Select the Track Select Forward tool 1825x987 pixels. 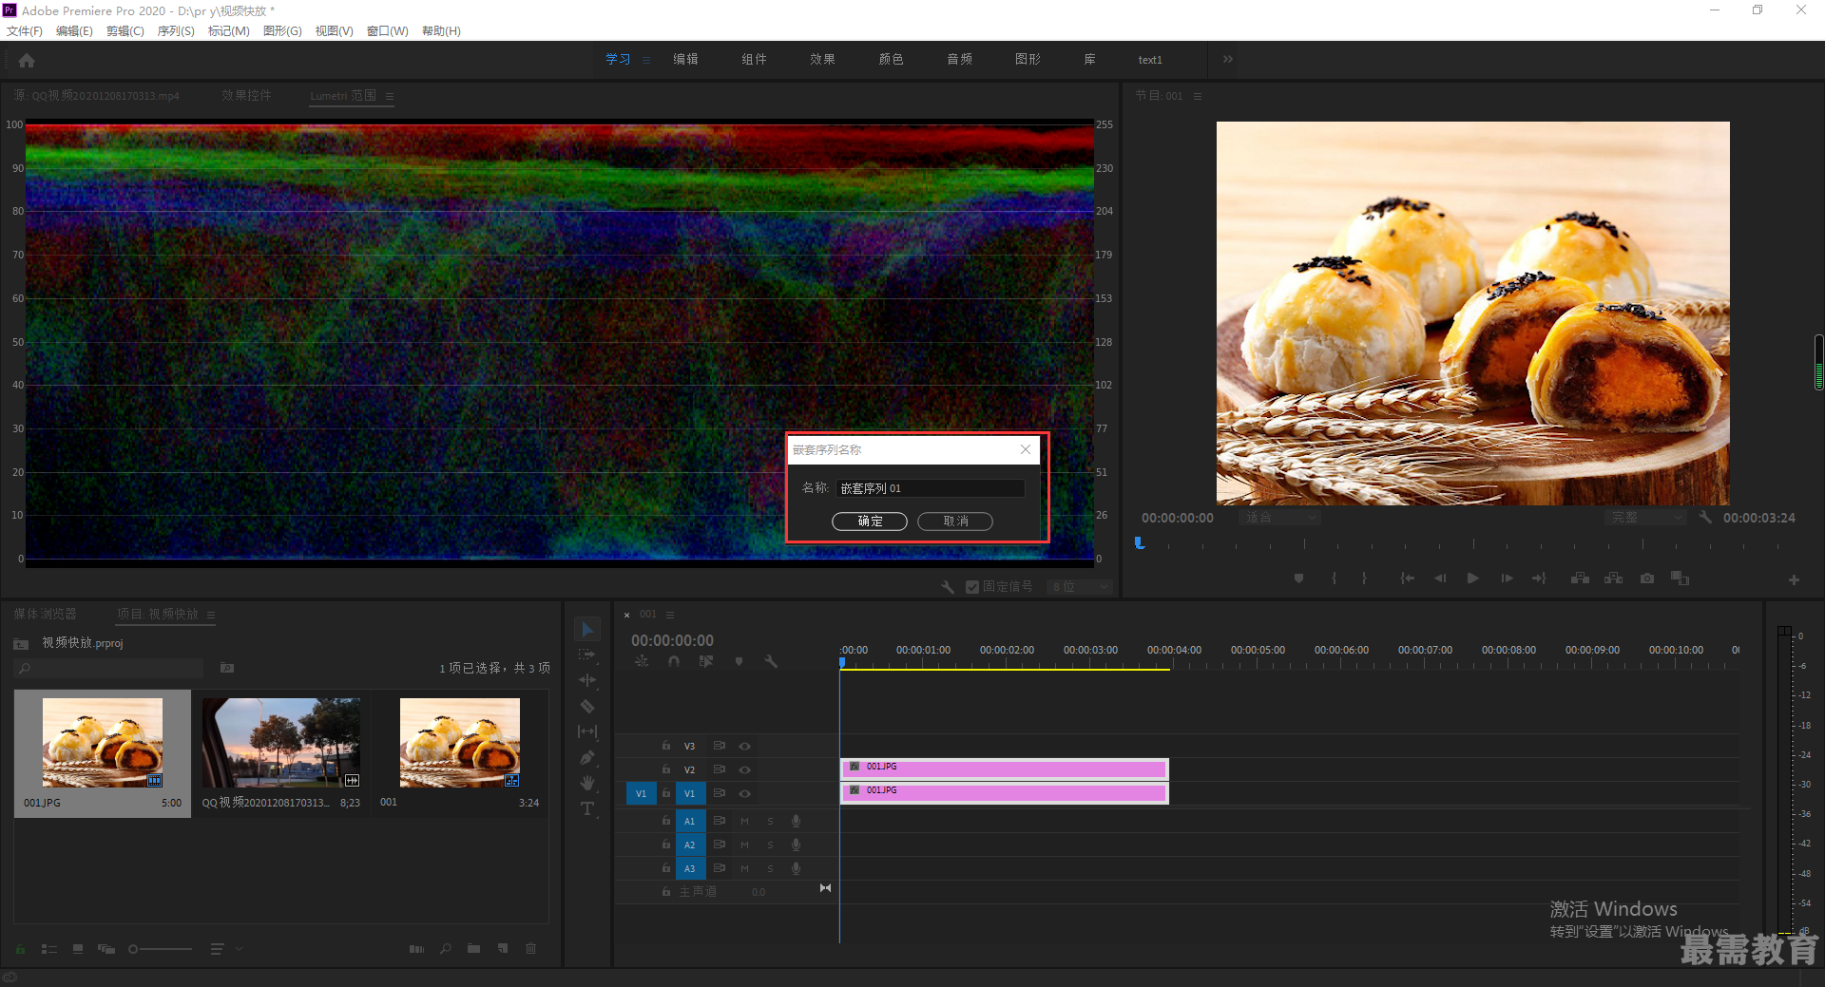(x=587, y=655)
